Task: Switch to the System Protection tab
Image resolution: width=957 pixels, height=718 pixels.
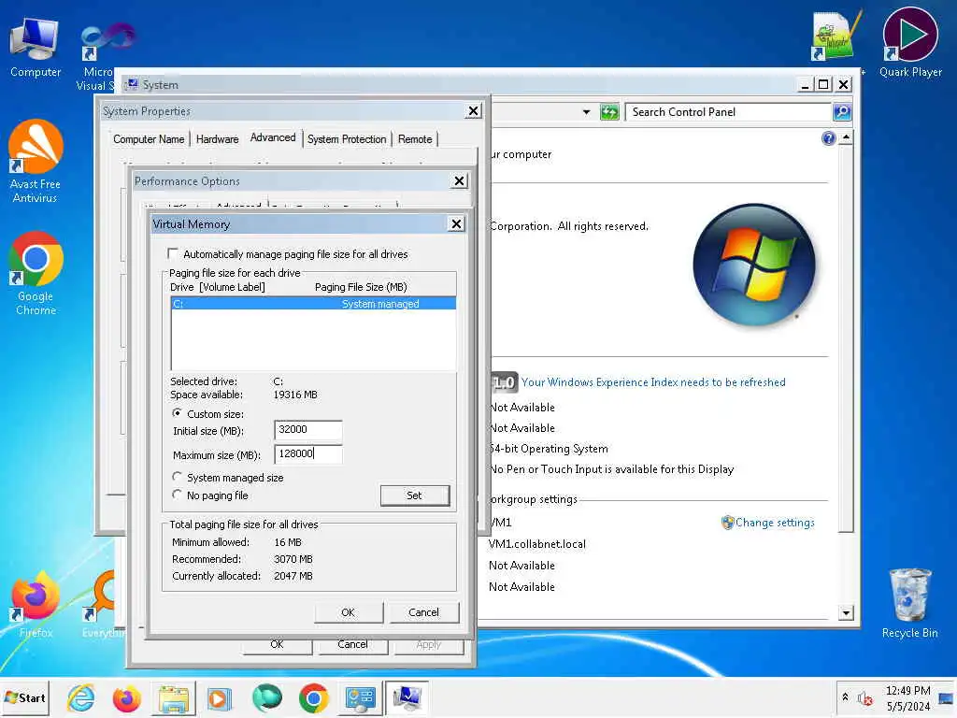Action: [x=347, y=139]
